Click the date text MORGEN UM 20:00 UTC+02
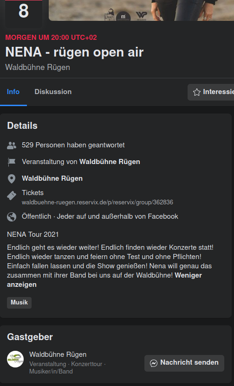 (x=51, y=38)
